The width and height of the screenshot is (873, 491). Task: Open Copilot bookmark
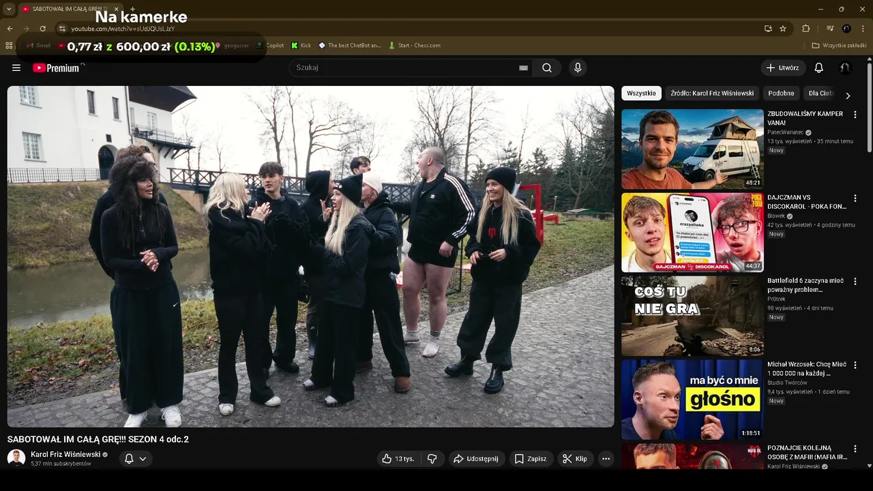click(270, 46)
